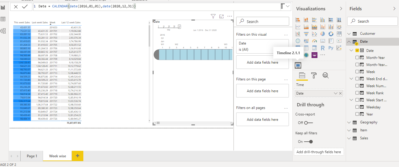This screenshot has width=399, height=167.
Task: Open the Analytics magnifier tab
Action: click(325, 76)
